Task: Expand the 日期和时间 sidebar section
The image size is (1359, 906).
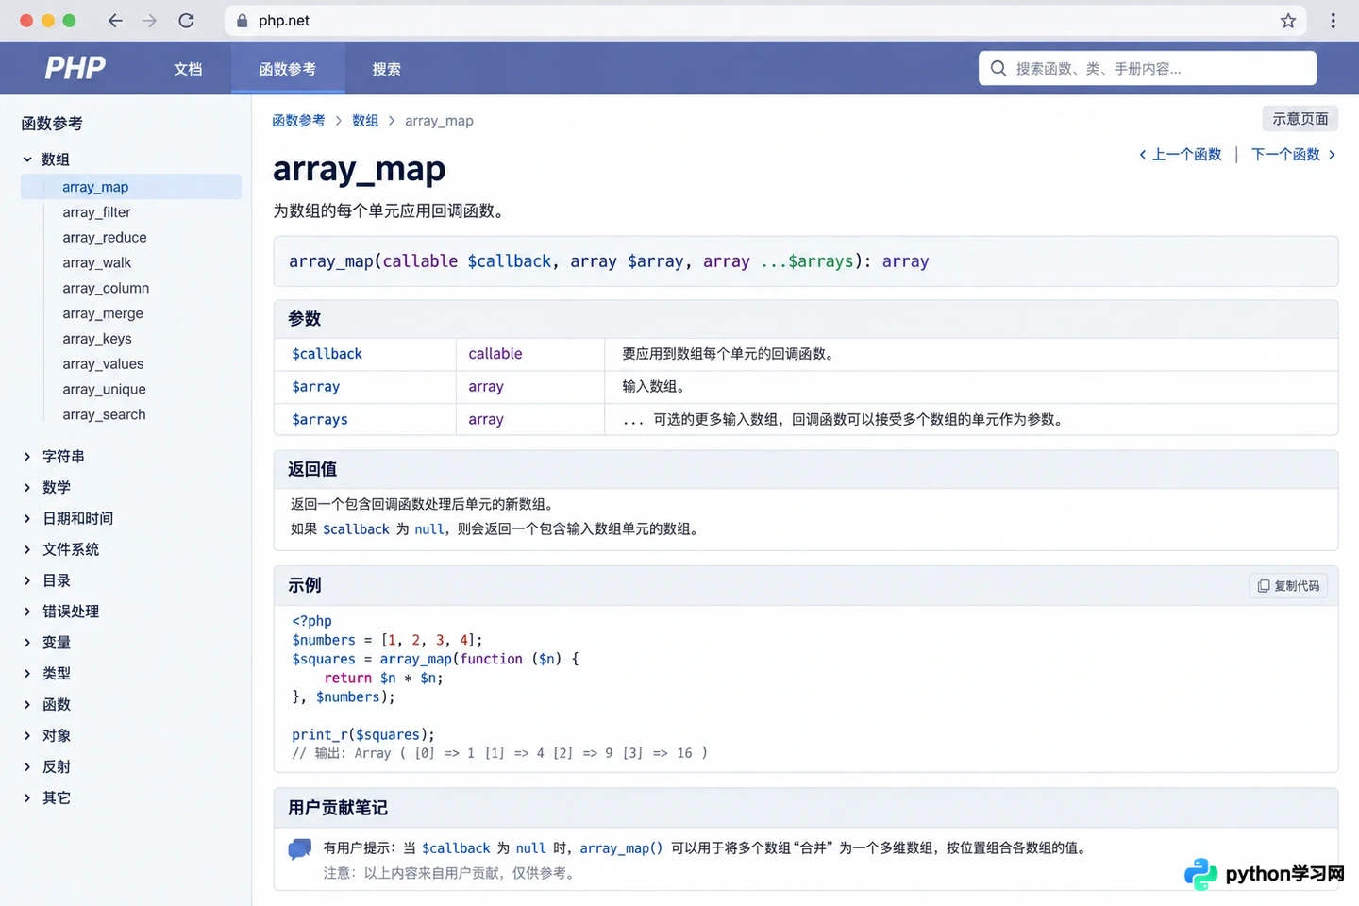Action: (x=68, y=518)
